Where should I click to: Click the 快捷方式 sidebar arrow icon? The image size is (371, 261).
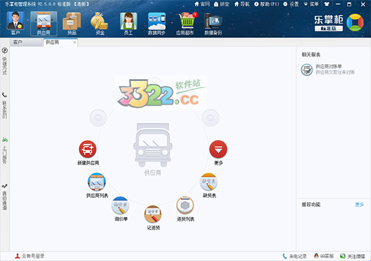[x=4, y=51]
